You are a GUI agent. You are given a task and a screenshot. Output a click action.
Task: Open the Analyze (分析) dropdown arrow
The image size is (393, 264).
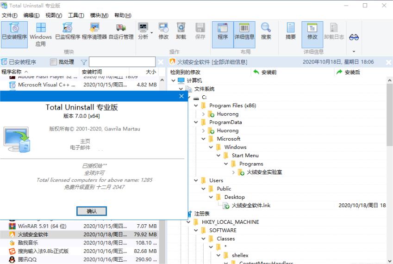[x=152, y=32]
